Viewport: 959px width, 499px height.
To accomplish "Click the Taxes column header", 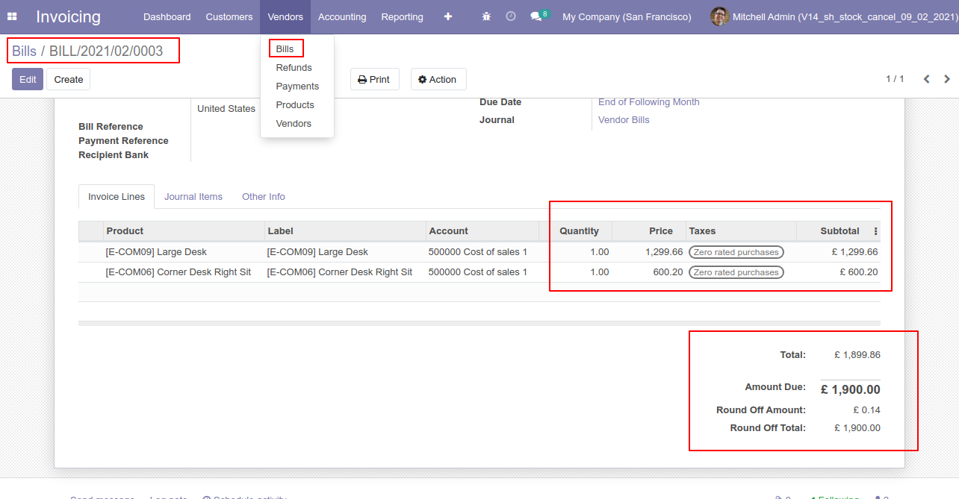I will click(x=741, y=231).
